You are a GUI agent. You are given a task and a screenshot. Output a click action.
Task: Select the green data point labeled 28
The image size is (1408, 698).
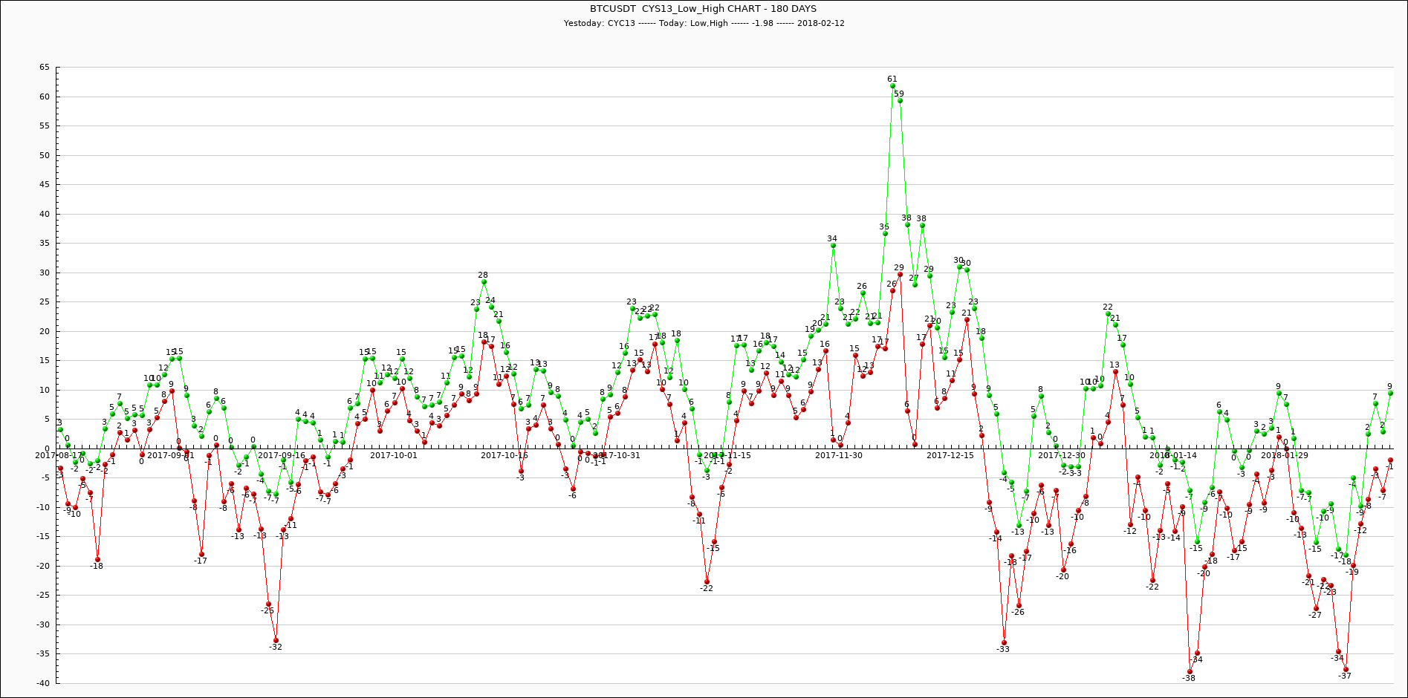[x=484, y=281]
